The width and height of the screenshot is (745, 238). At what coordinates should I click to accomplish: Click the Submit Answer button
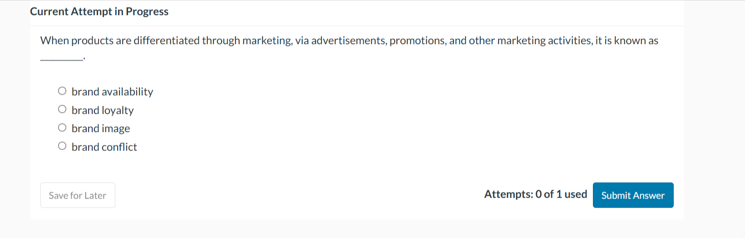tap(633, 195)
